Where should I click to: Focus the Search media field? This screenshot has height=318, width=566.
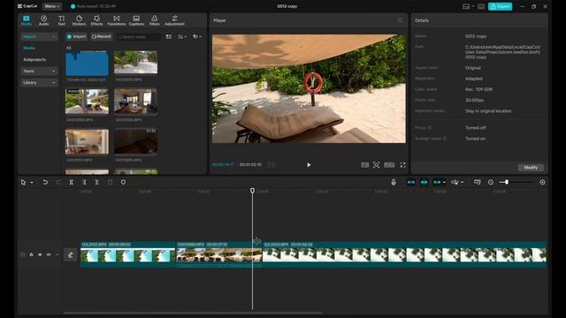coord(138,37)
